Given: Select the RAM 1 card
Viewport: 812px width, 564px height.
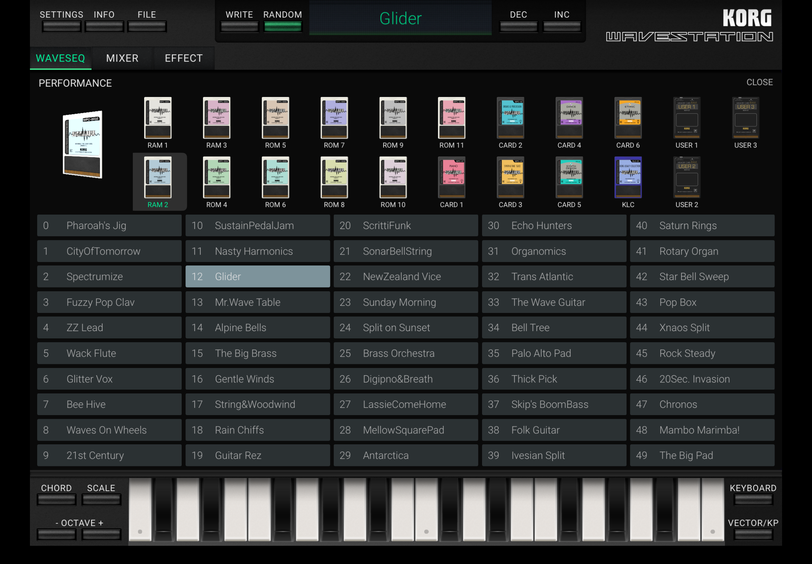Looking at the screenshot, I should click(x=158, y=118).
